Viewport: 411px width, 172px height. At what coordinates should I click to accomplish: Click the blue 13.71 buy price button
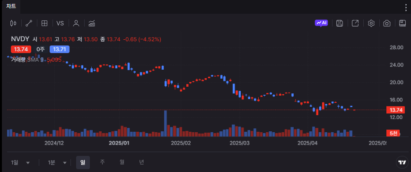pyautogui.click(x=60, y=49)
